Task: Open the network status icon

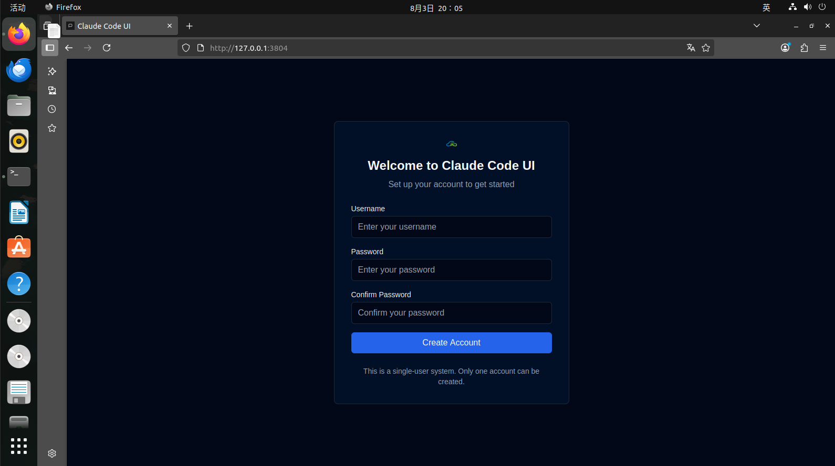Action: point(792,7)
